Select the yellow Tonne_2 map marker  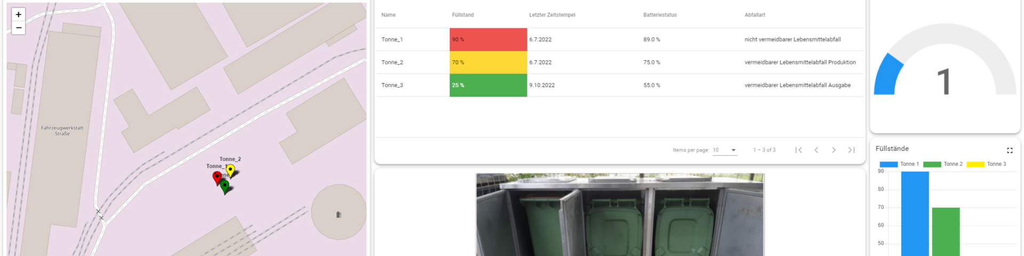[x=230, y=171]
